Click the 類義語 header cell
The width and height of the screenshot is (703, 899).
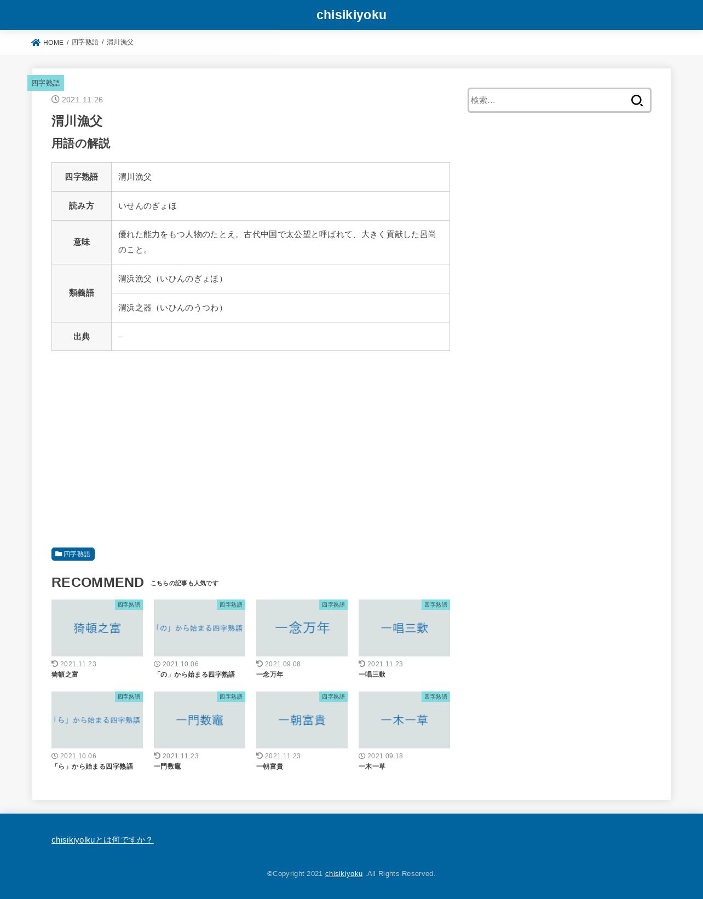click(82, 293)
